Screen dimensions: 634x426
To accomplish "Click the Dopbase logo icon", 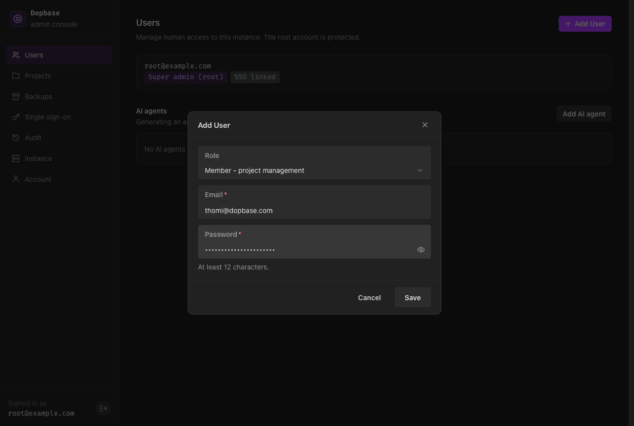I will pos(18,19).
